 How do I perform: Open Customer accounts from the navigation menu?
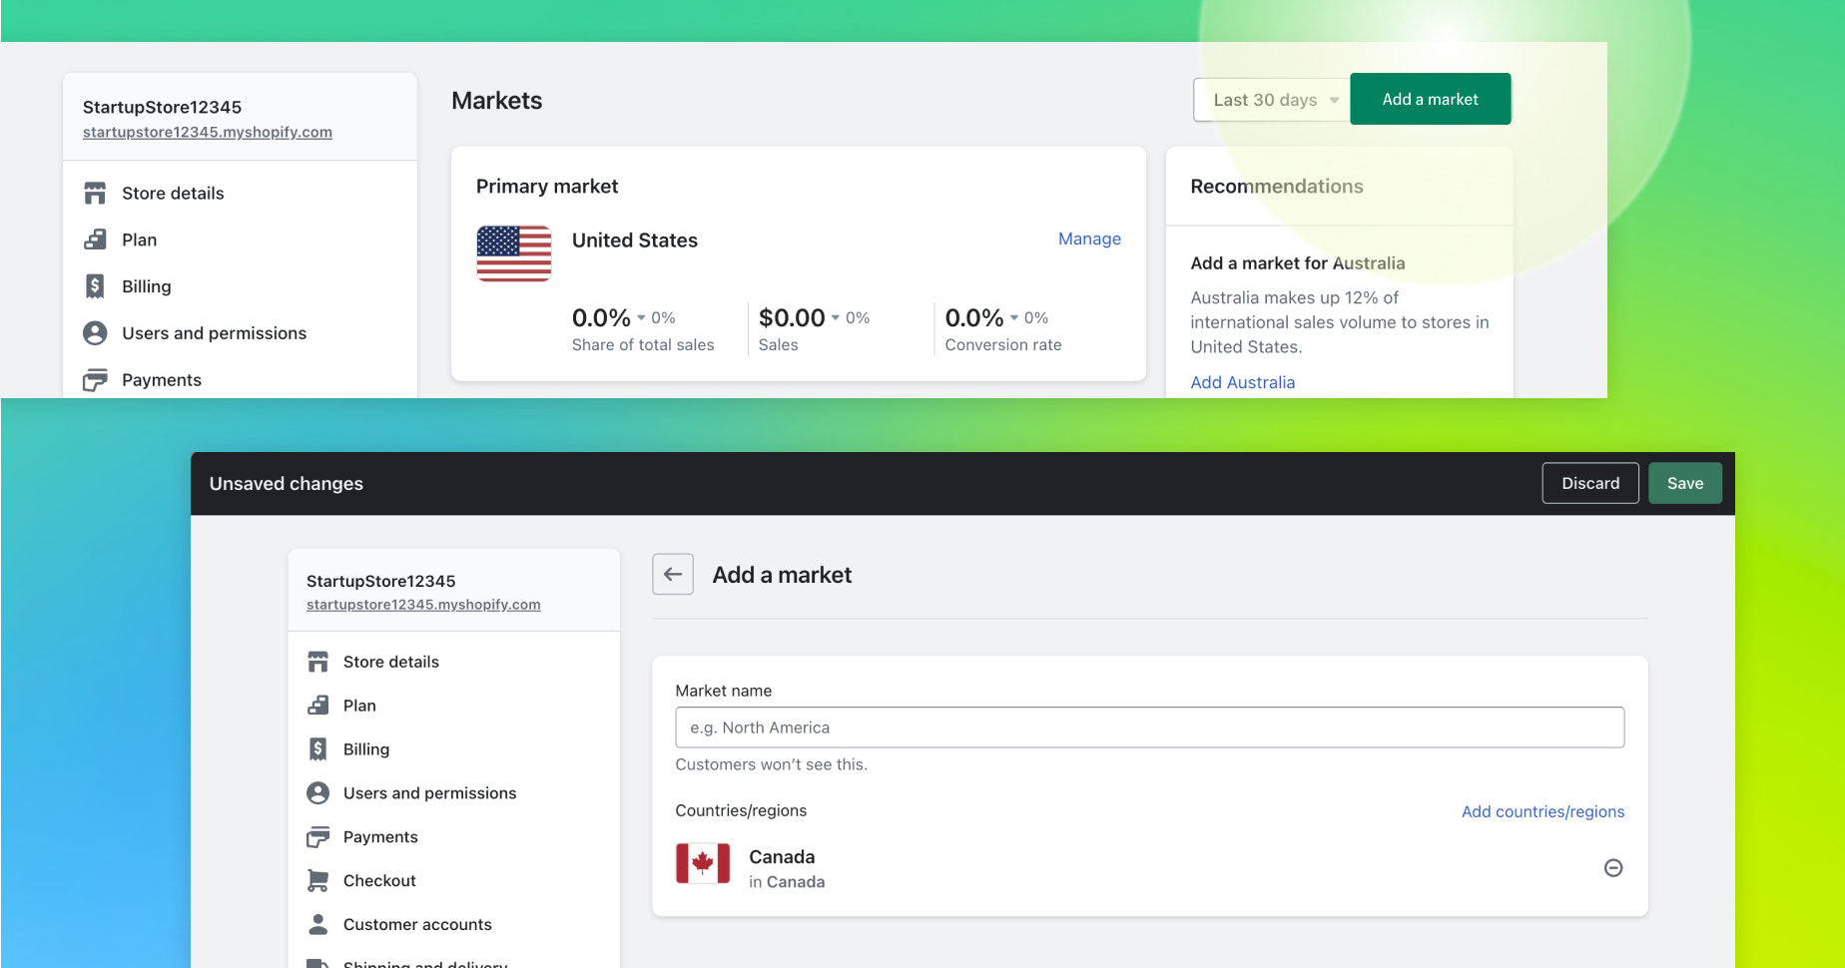tap(417, 924)
